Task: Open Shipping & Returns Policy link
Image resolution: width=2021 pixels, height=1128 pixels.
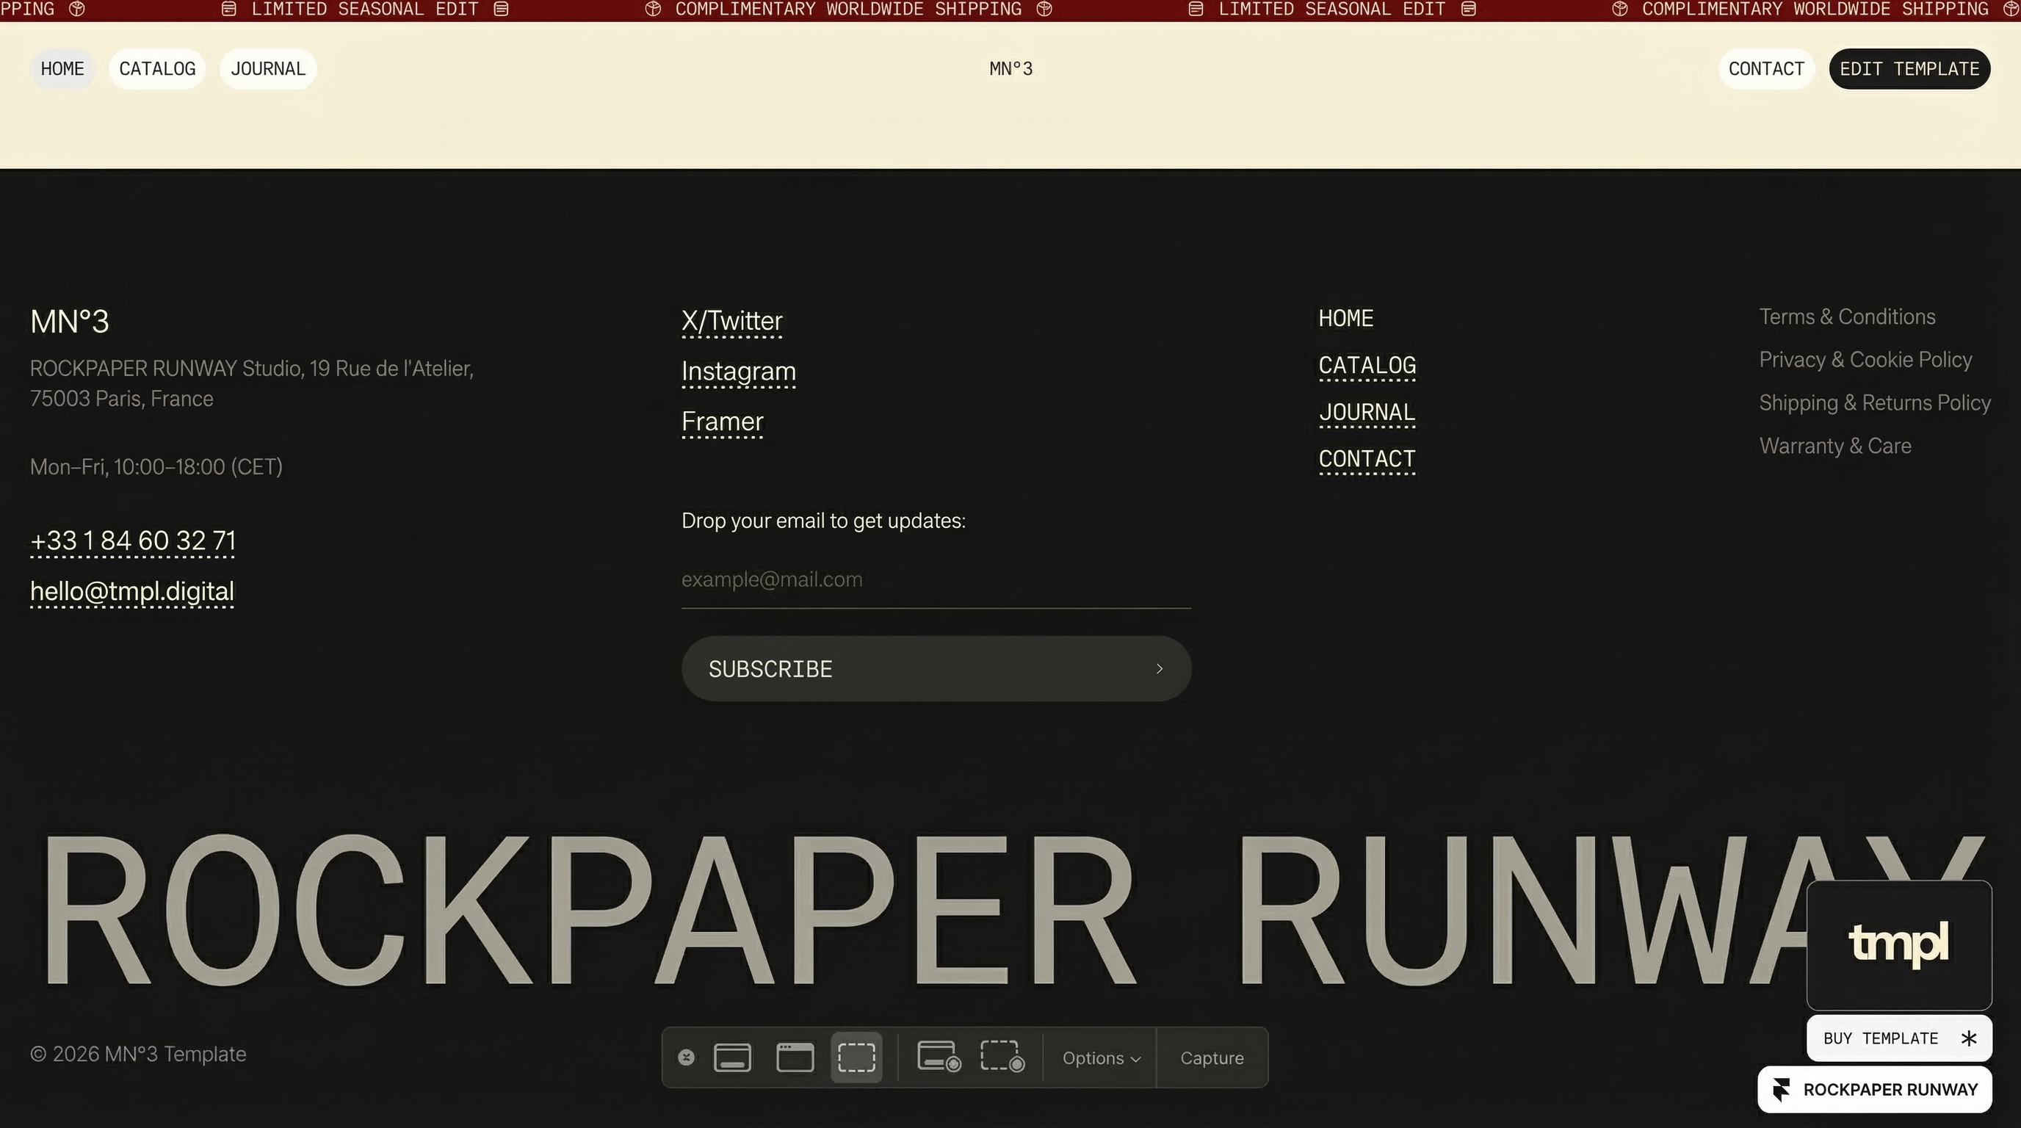Action: [1874, 403]
